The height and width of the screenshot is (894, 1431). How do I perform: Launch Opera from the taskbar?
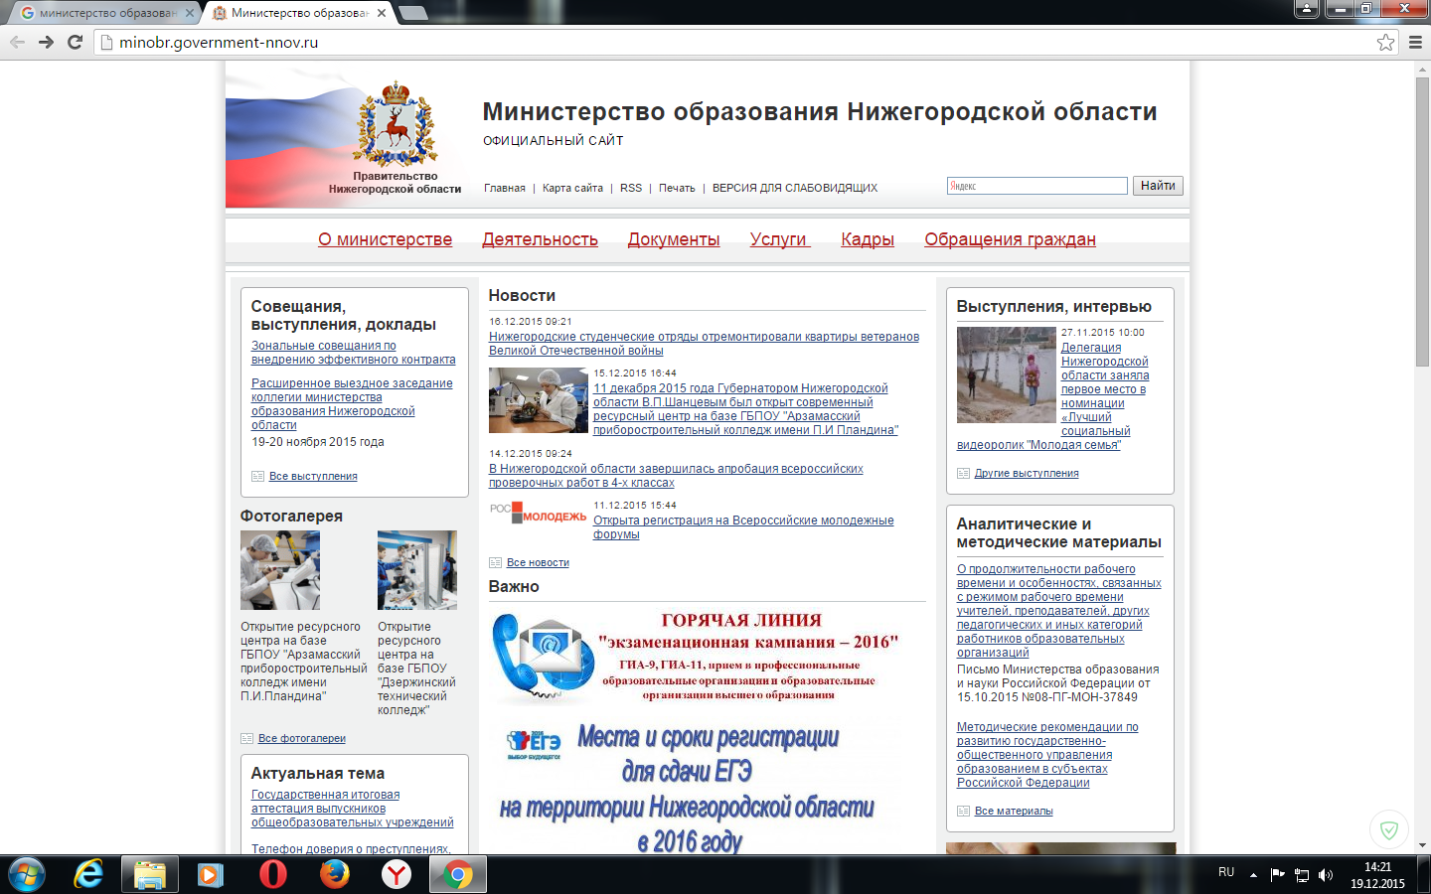(x=272, y=875)
